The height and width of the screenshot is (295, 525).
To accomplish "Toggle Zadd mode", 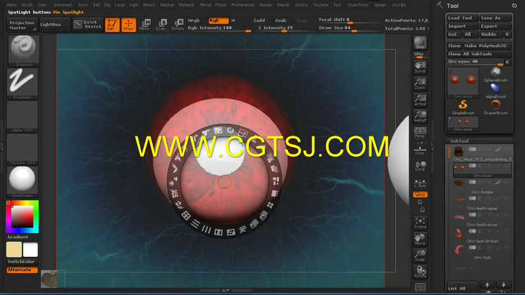I will 259,20.
